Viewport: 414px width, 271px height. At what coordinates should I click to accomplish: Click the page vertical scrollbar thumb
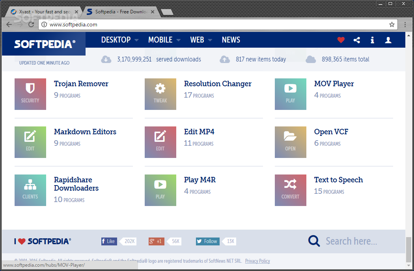coord(408,249)
